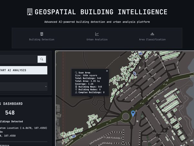This screenshot has height=146, width=194.
Task: Click the Dashboard panel heading
Action: tap(11, 104)
